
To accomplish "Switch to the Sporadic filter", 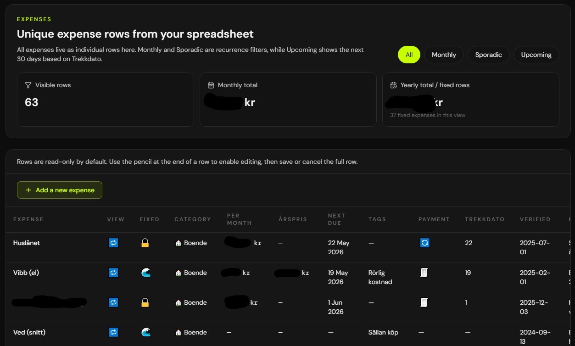I will (488, 55).
